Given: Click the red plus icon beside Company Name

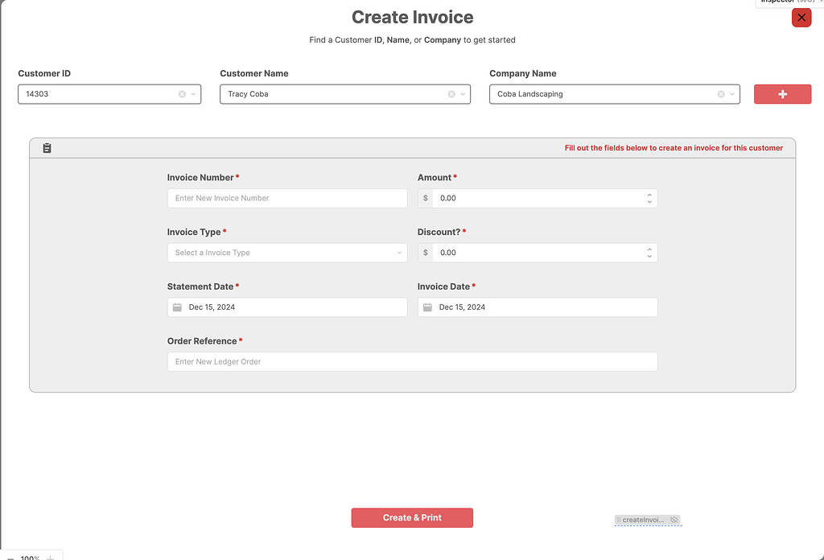Looking at the screenshot, I should coord(782,94).
